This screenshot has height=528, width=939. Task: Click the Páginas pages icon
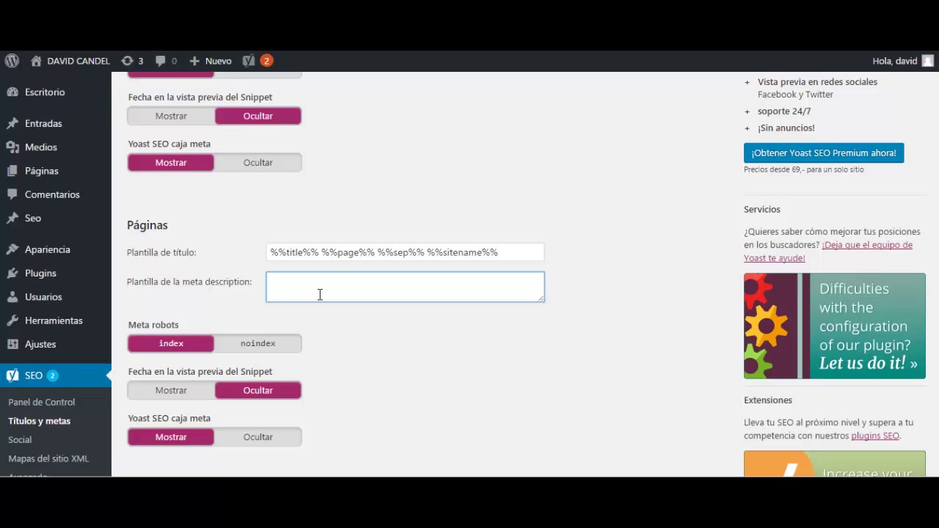pyautogui.click(x=12, y=171)
